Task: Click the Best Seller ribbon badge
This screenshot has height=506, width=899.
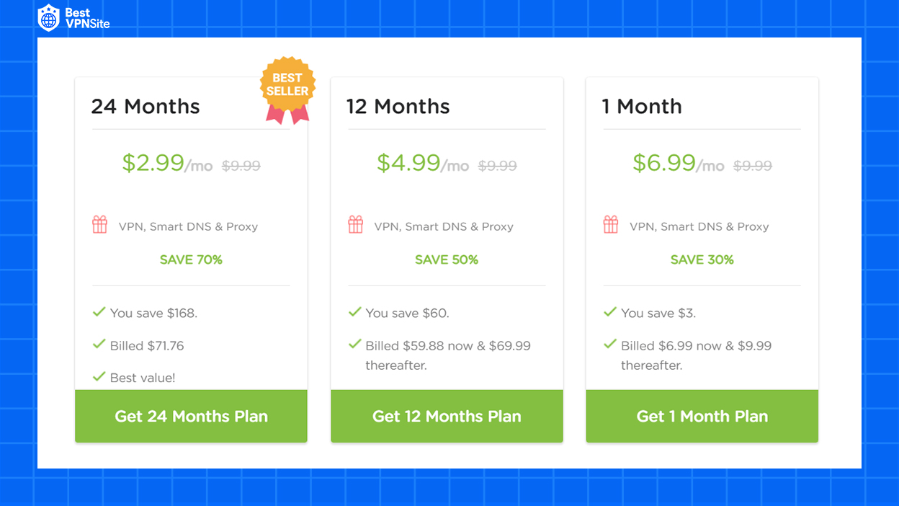Action: click(287, 90)
